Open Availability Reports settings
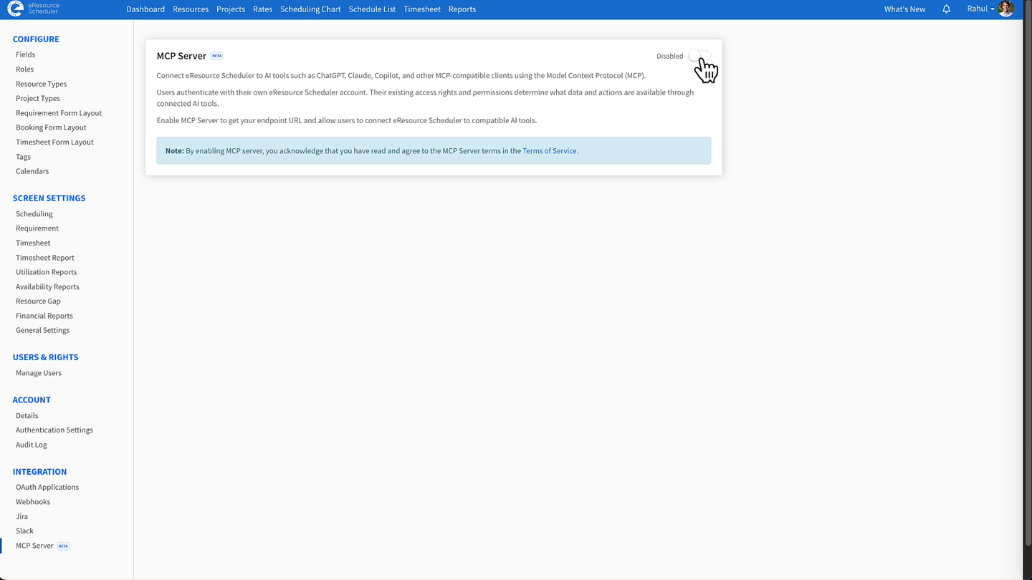This screenshot has height=580, width=1032. click(x=47, y=286)
